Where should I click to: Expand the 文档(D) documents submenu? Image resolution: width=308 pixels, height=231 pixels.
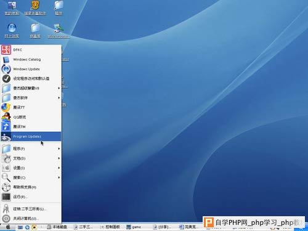point(31,158)
